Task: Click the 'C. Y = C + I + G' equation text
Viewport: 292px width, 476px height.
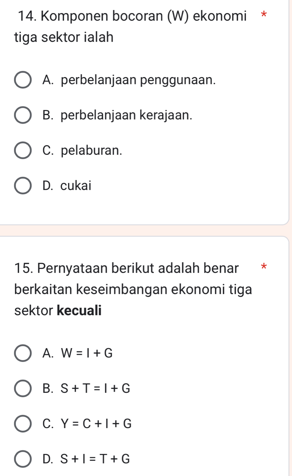Action: [87, 424]
